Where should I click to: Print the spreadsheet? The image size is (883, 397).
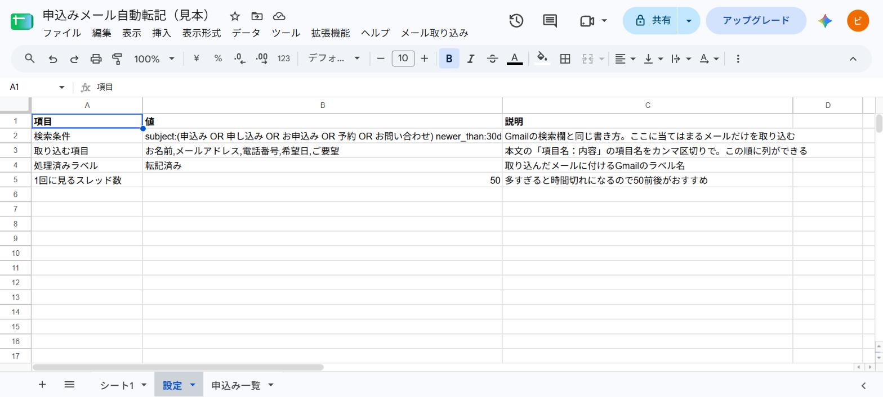coord(96,58)
